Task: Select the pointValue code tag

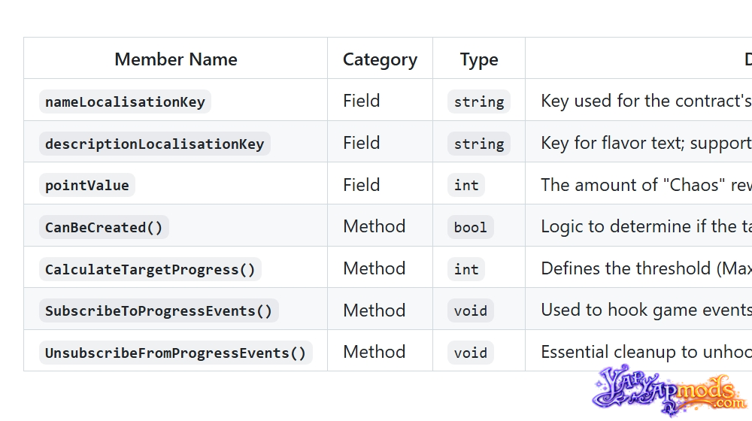Action: (87, 186)
